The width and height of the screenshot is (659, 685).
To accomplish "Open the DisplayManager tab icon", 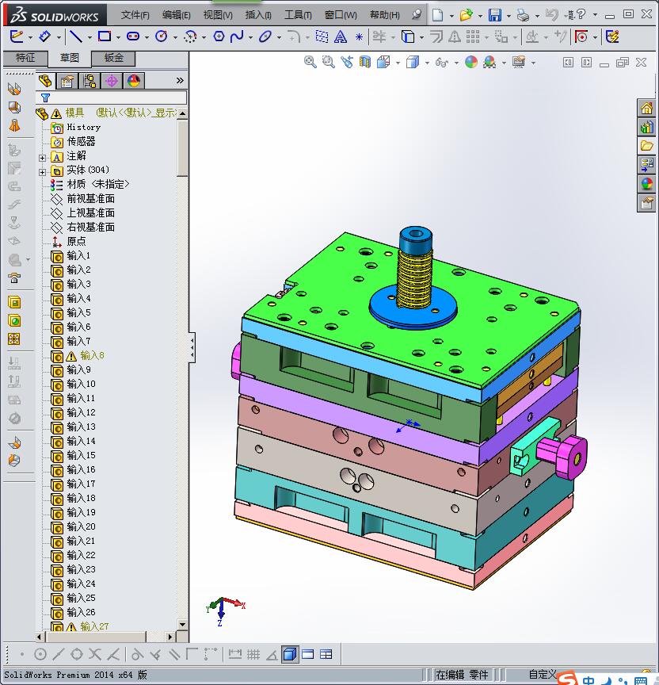I will [x=134, y=81].
